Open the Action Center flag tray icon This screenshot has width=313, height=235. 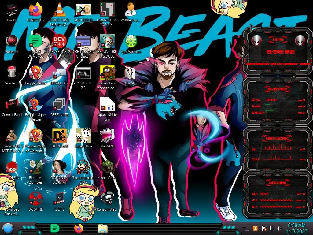click(x=264, y=228)
